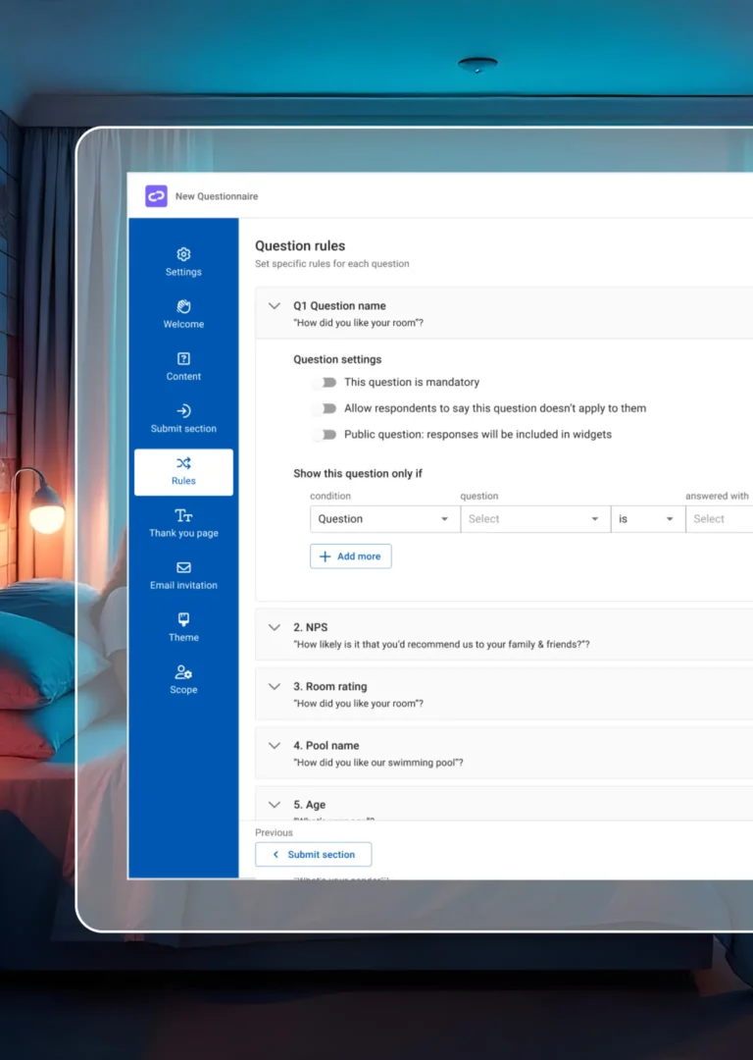This screenshot has width=753, height=1060.
Task: Go to Settings label in sidebar
Action: [183, 272]
